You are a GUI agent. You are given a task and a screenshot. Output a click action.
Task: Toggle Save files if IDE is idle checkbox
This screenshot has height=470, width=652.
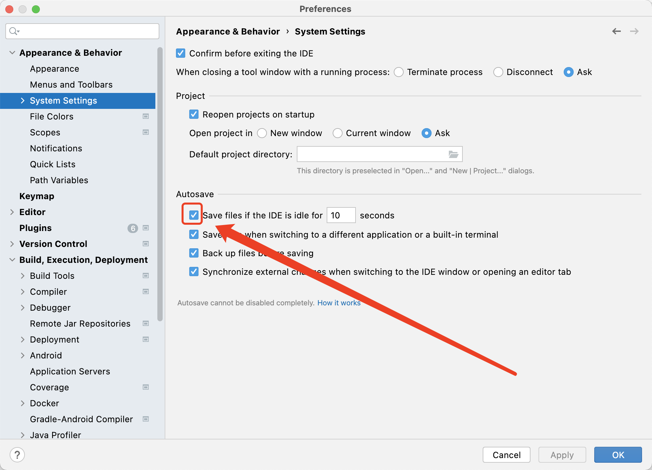(194, 215)
